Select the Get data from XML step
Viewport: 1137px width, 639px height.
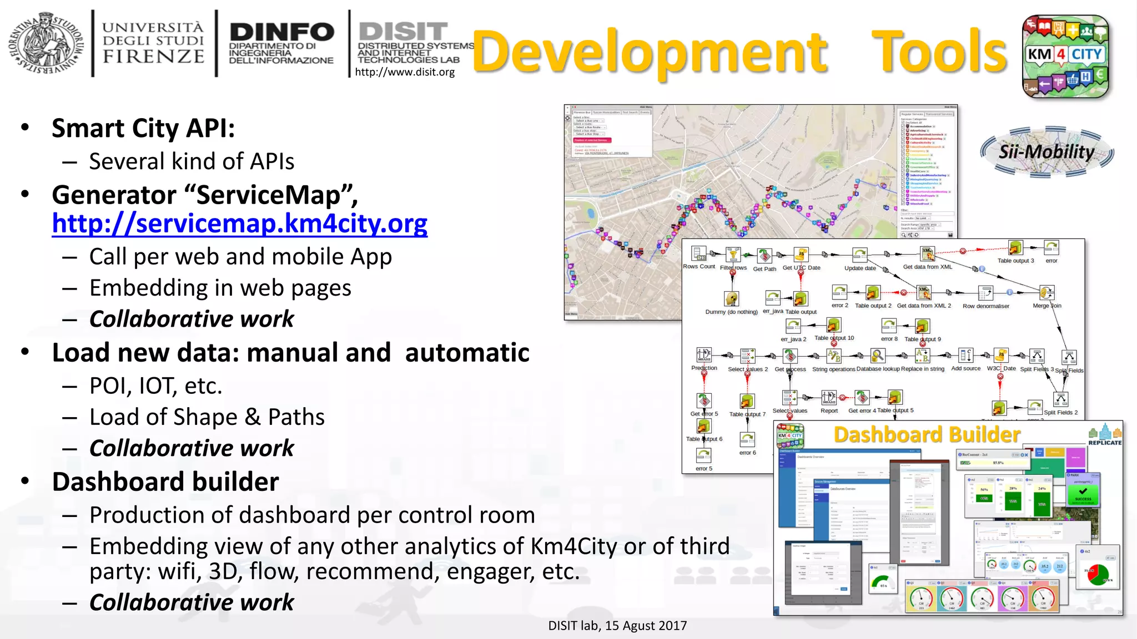click(x=928, y=254)
